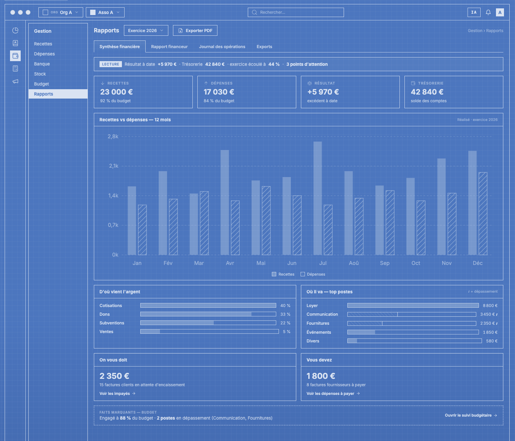Click the Org A square icon
This screenshot has width=515, height=441.
coord(45,12)
